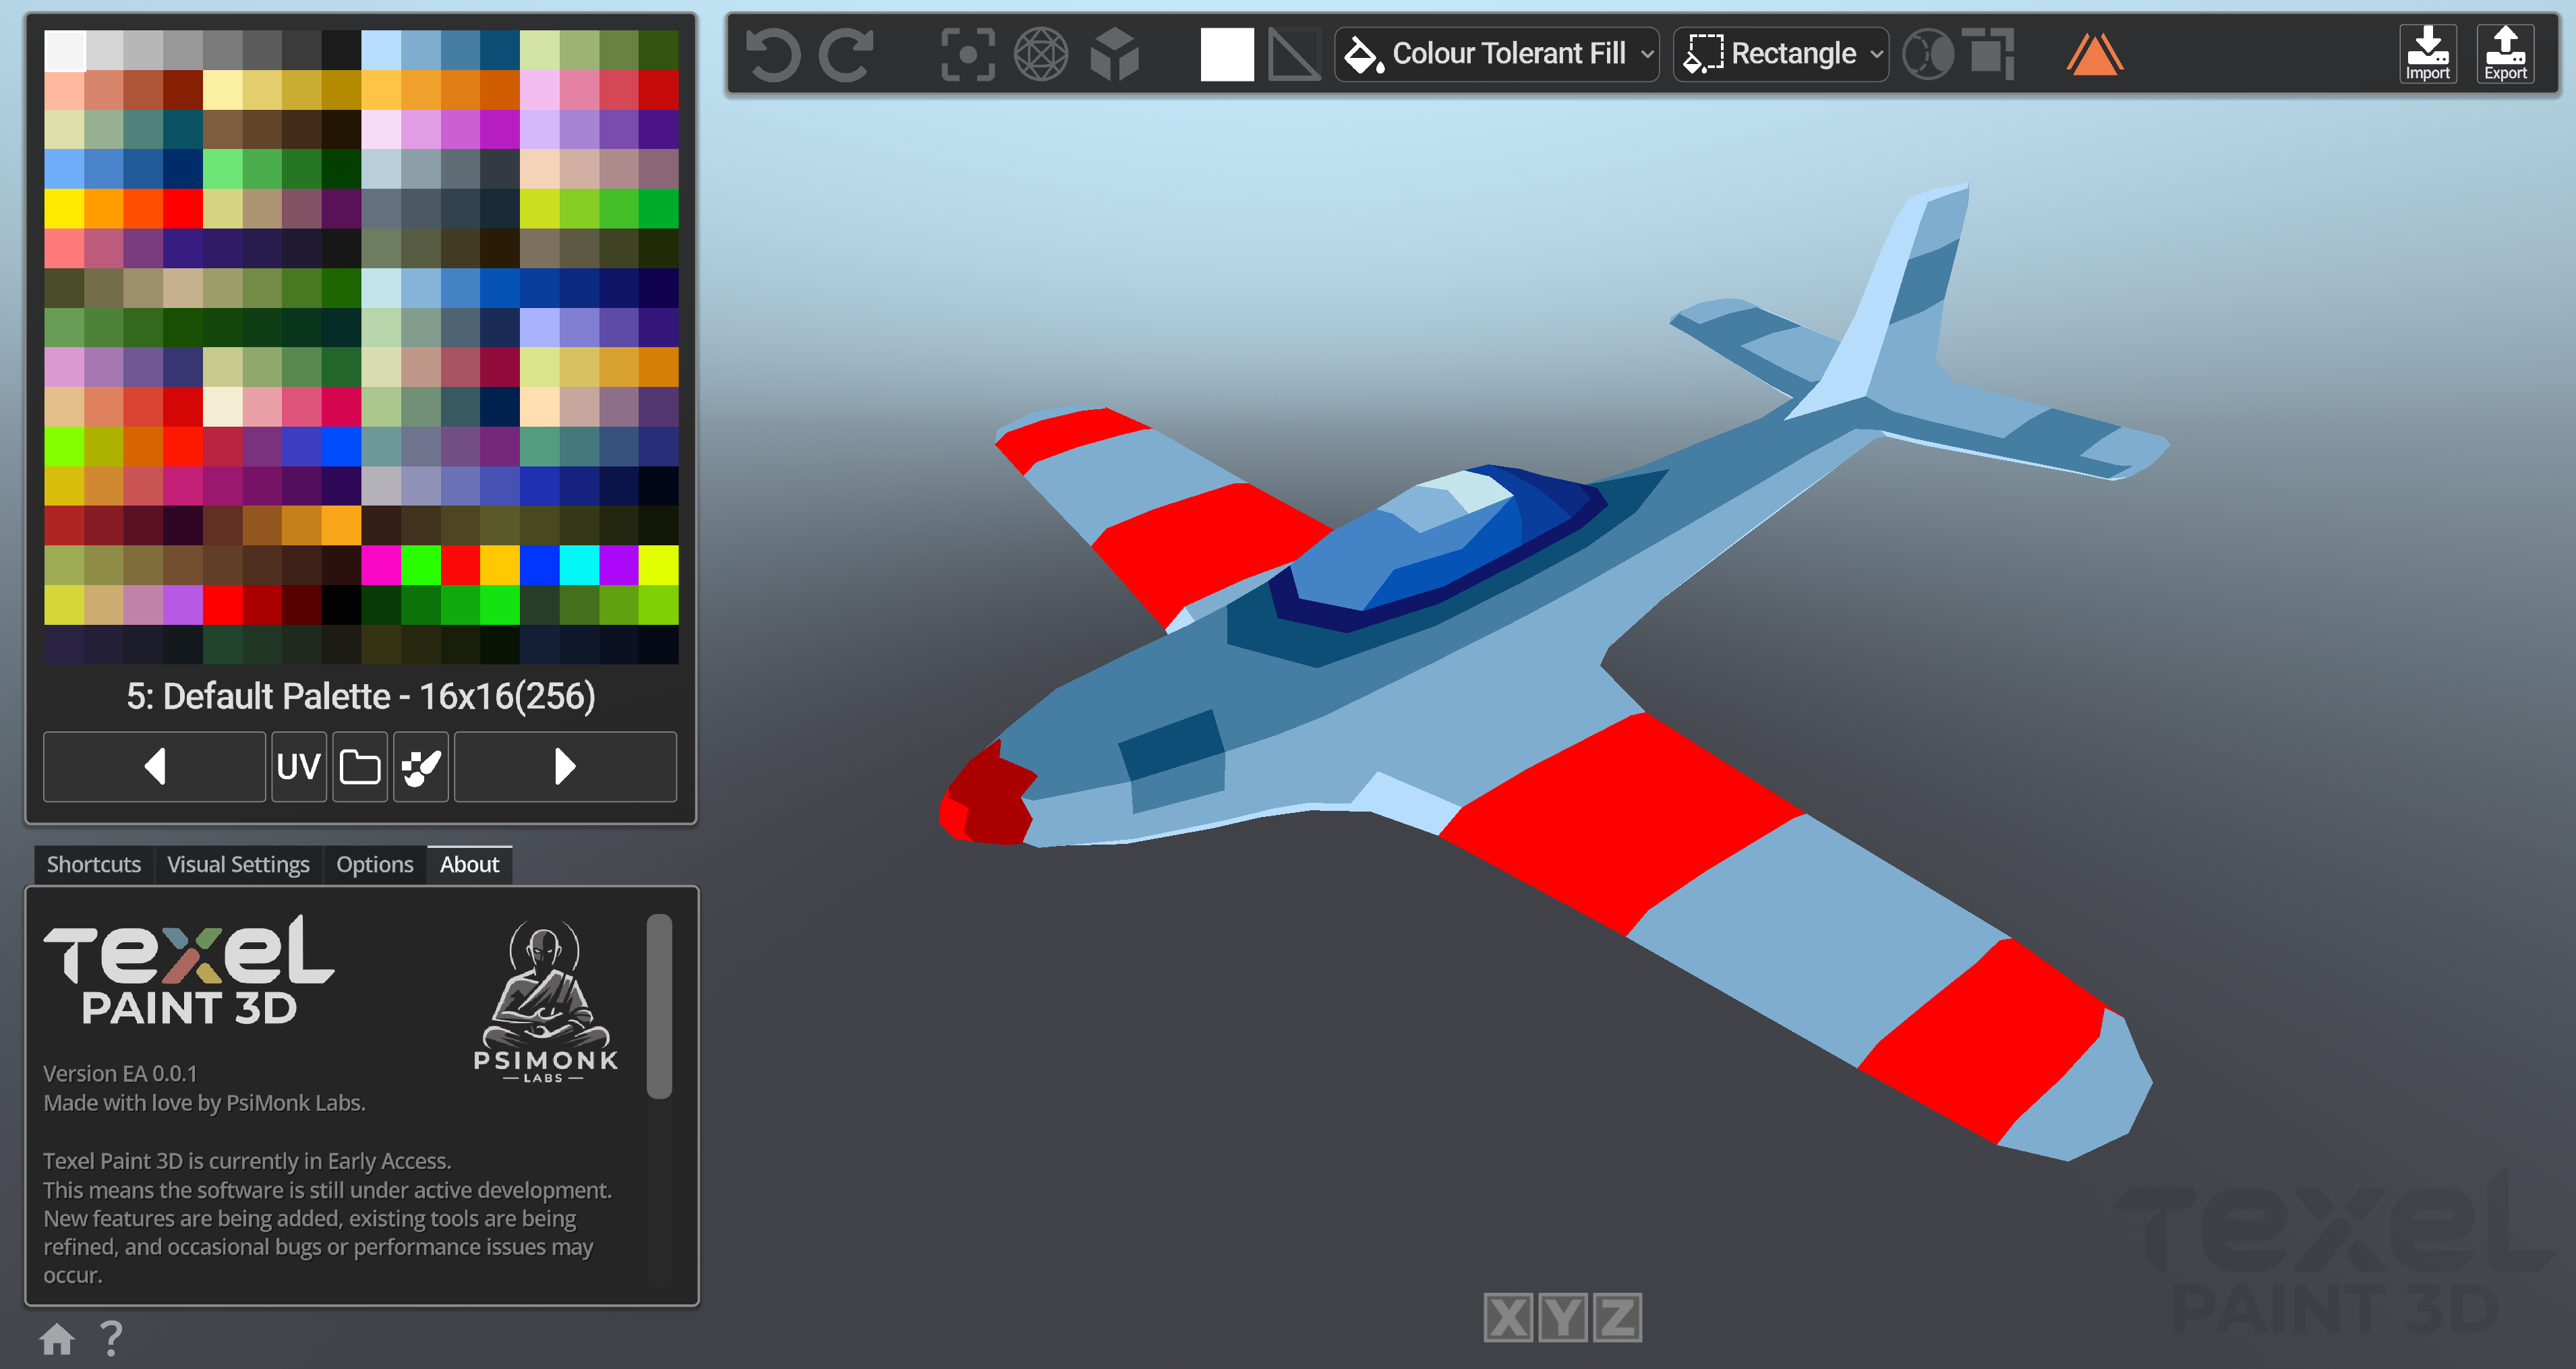Click the frame/focus view icon
Viewport: 2576px width, 1369px height.
[967, 53]
